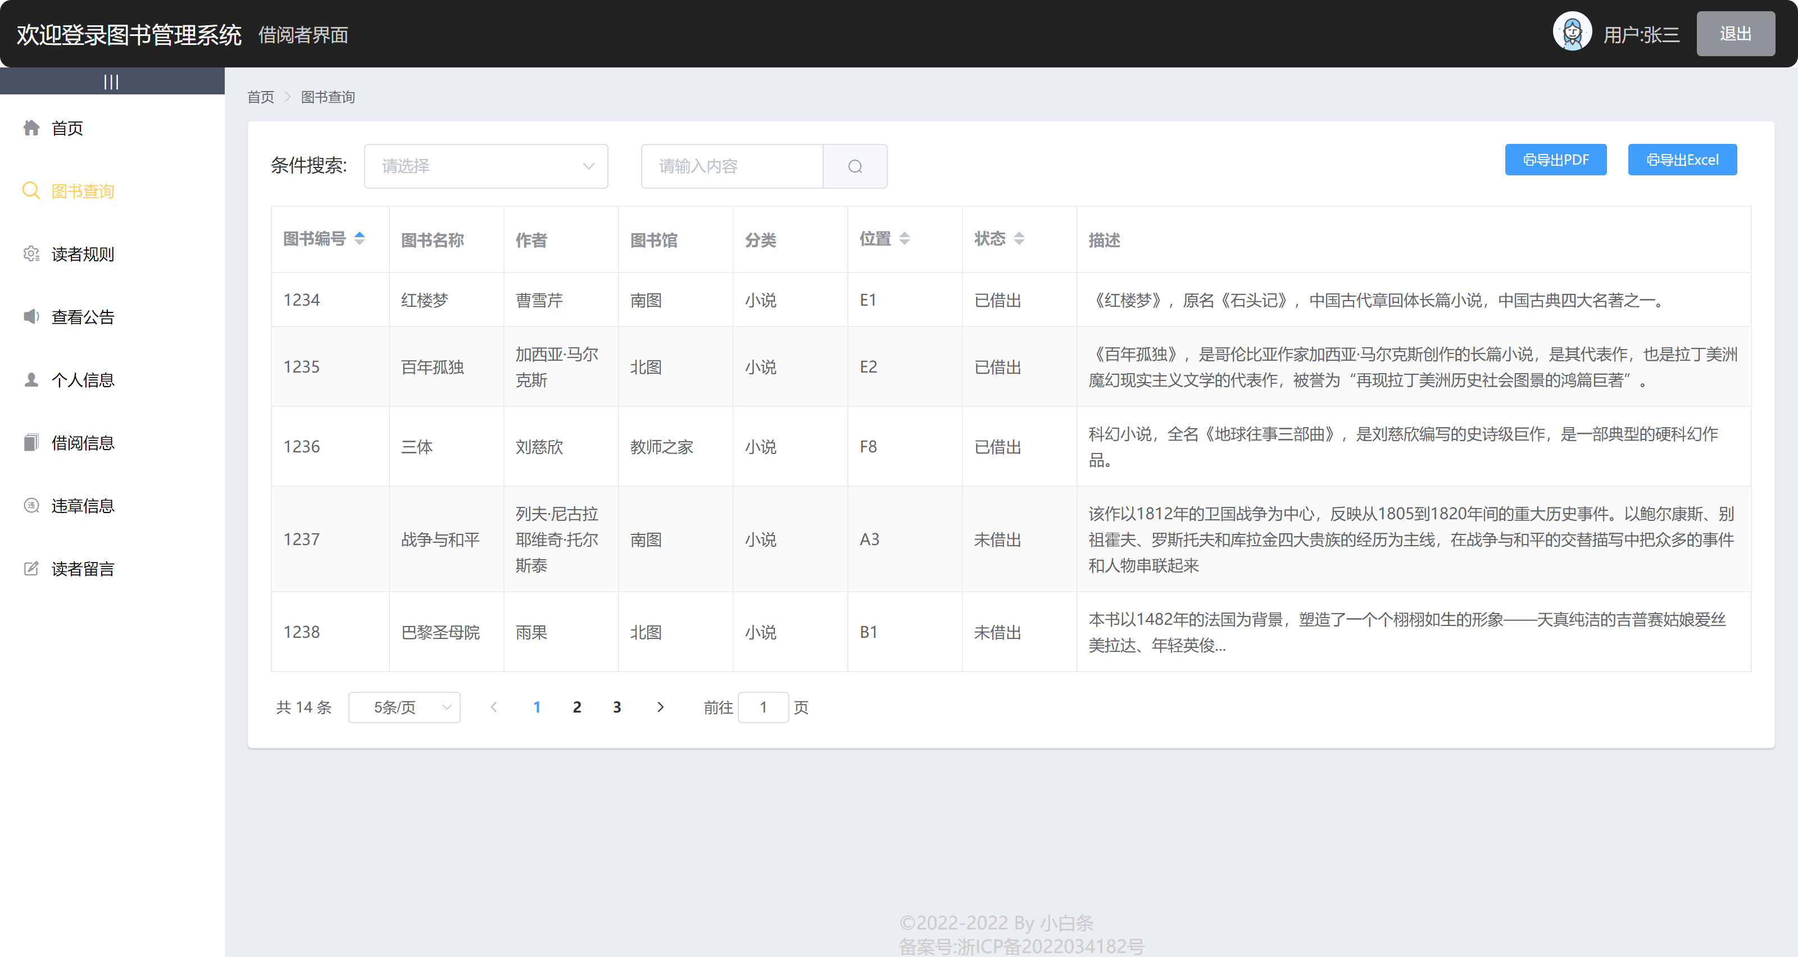This screenshot has width=1798, height=957.
Task: Toggle sorting on 状态 column
Action: coord(1018,239)
